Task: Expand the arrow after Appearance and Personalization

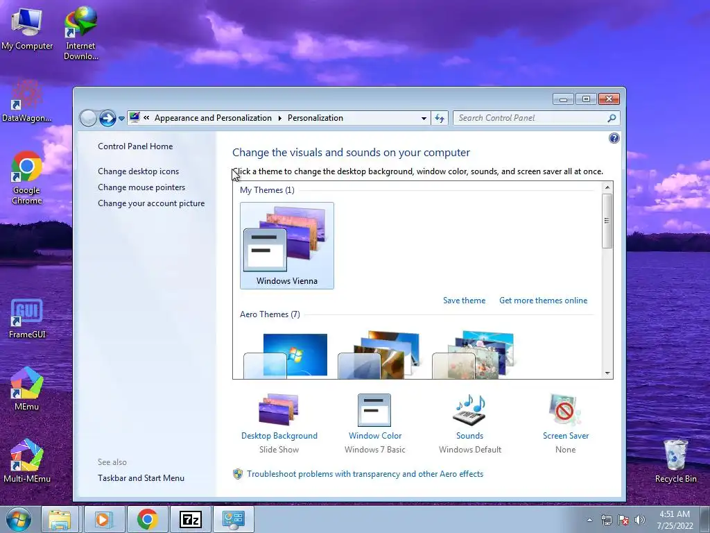Action: 280,118
